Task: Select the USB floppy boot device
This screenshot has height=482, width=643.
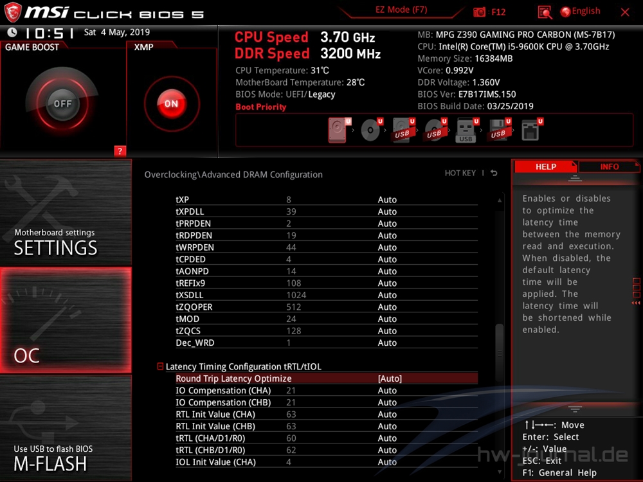Action: coord(499,130)
